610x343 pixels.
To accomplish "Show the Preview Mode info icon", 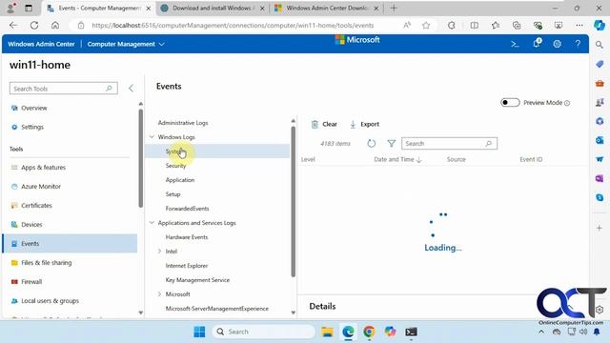I will click(567, 103).
